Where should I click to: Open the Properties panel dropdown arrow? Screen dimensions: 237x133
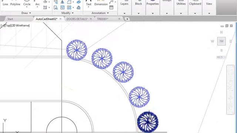pyautogui.click(x=153, y=13)
